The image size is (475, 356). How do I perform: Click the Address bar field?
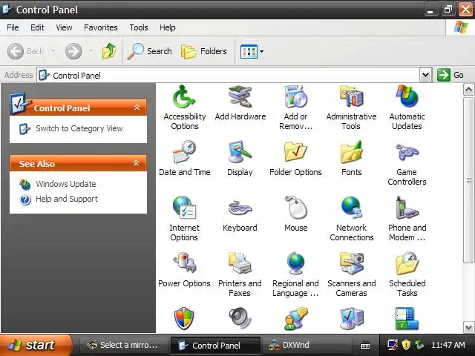pyautogui.click(x=229, y=75)
